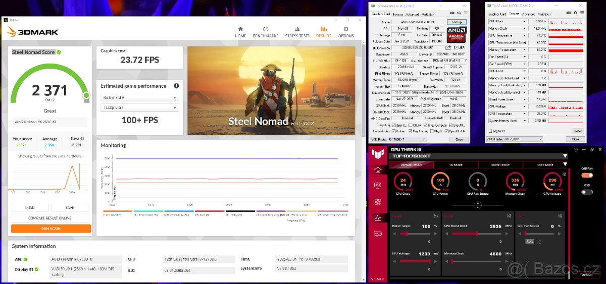Click refresh icon in GPU-Z Graphics Card window
Viewport: 606px width, 284px height.
(x=459, y=13)
